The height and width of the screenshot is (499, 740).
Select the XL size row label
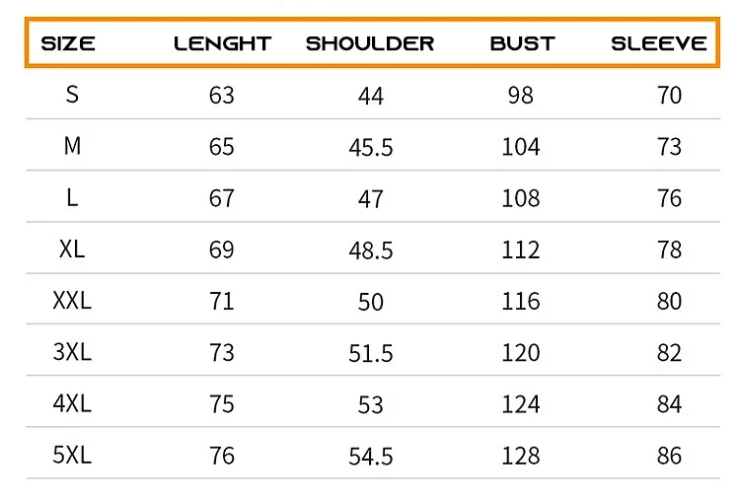coord(72,249)
